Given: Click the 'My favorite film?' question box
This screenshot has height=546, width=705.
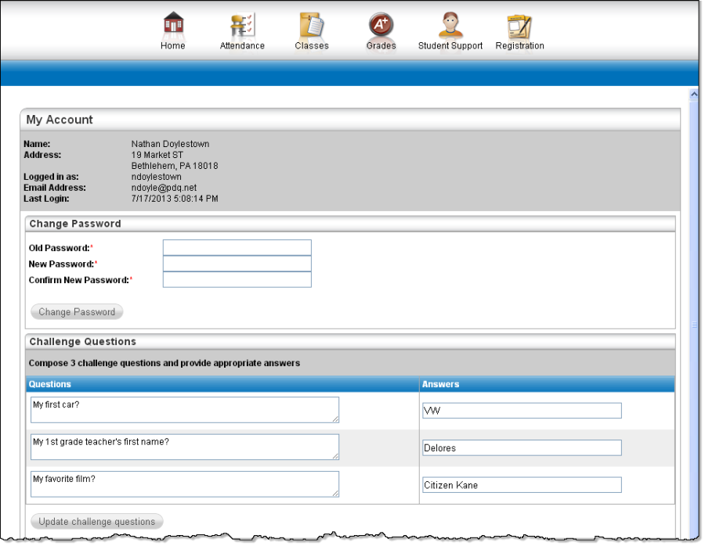Looking at the screenshot, I should (x=184, y=484).
